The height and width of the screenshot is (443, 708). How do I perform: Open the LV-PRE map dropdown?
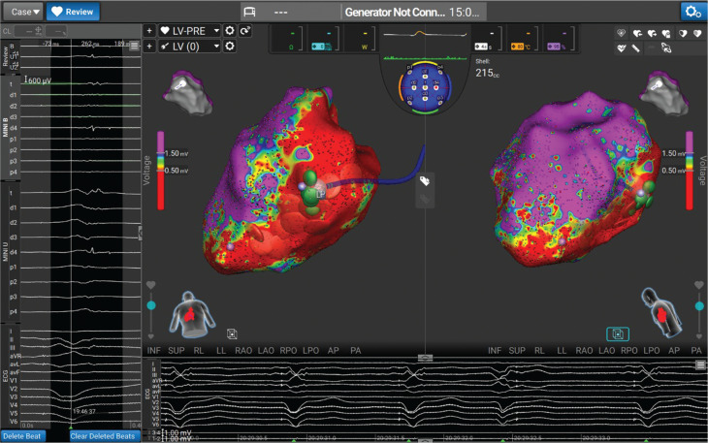(x=189, y=30)
